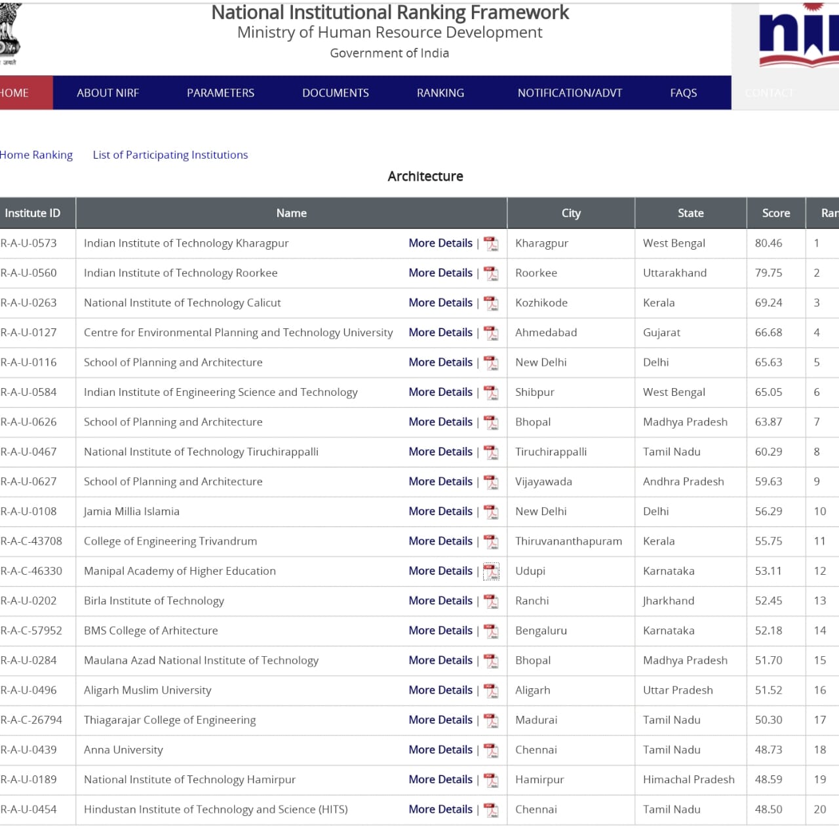Screen dimensions: 839x839
Task: Click PDF icon for Anna University
Action: click(x=491, y=751)
